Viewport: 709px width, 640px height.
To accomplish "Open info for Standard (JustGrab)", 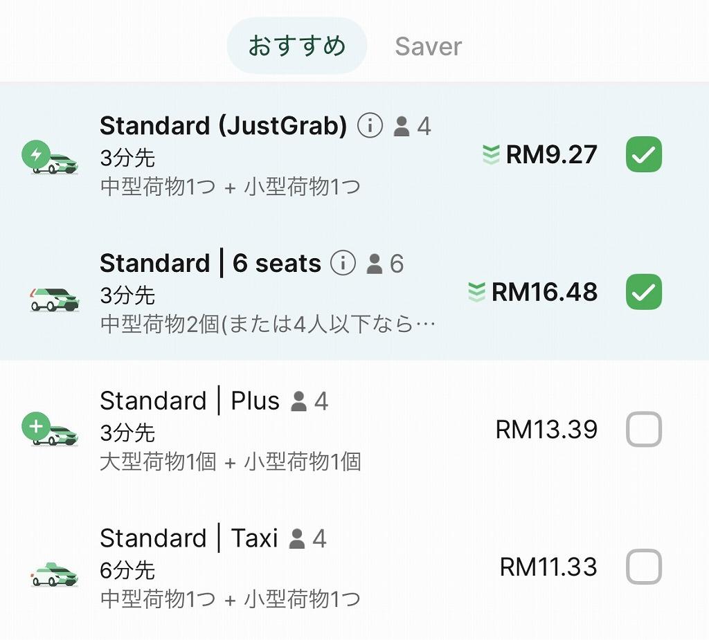I will (370, 127).
